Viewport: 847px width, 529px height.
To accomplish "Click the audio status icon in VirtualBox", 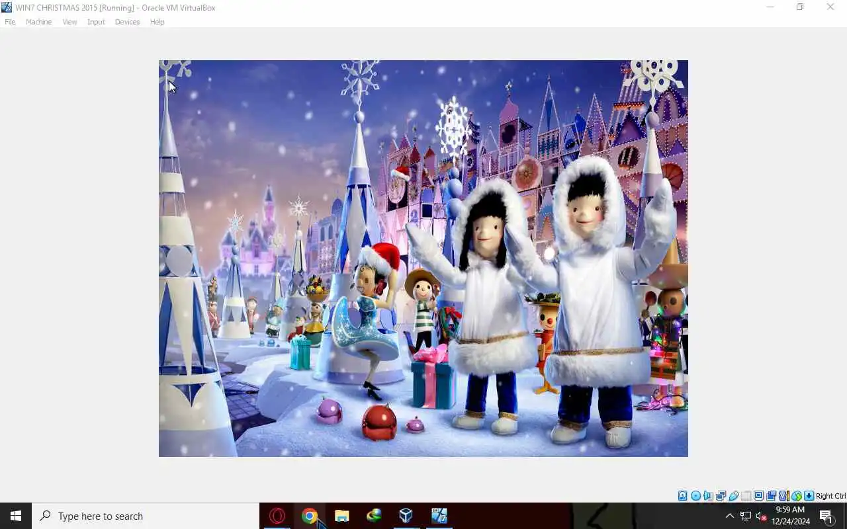I will [x=708, y=496].
